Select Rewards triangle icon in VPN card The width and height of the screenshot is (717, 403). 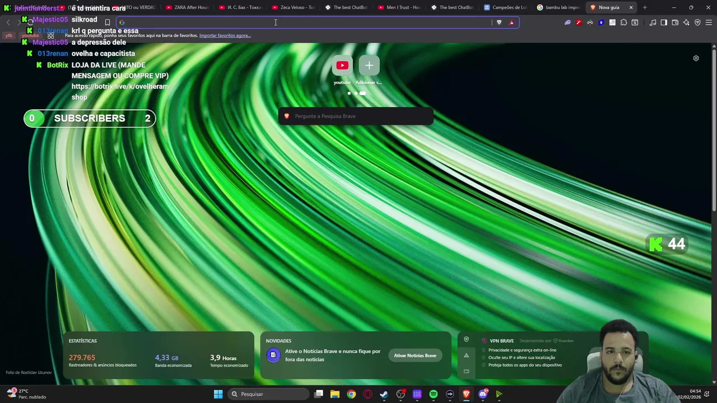[466, 355]
